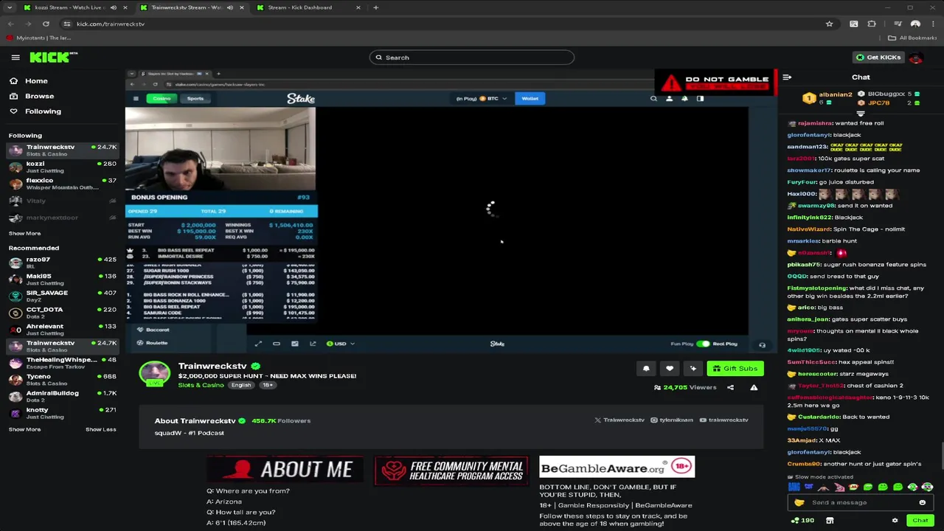The image size is (944, 531).
Task: Click the banana identity badge in message box
Action: [x=799, y=502]
